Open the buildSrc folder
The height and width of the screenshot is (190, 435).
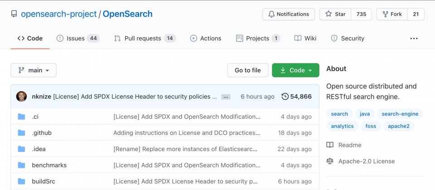click(x=43, y=181)
